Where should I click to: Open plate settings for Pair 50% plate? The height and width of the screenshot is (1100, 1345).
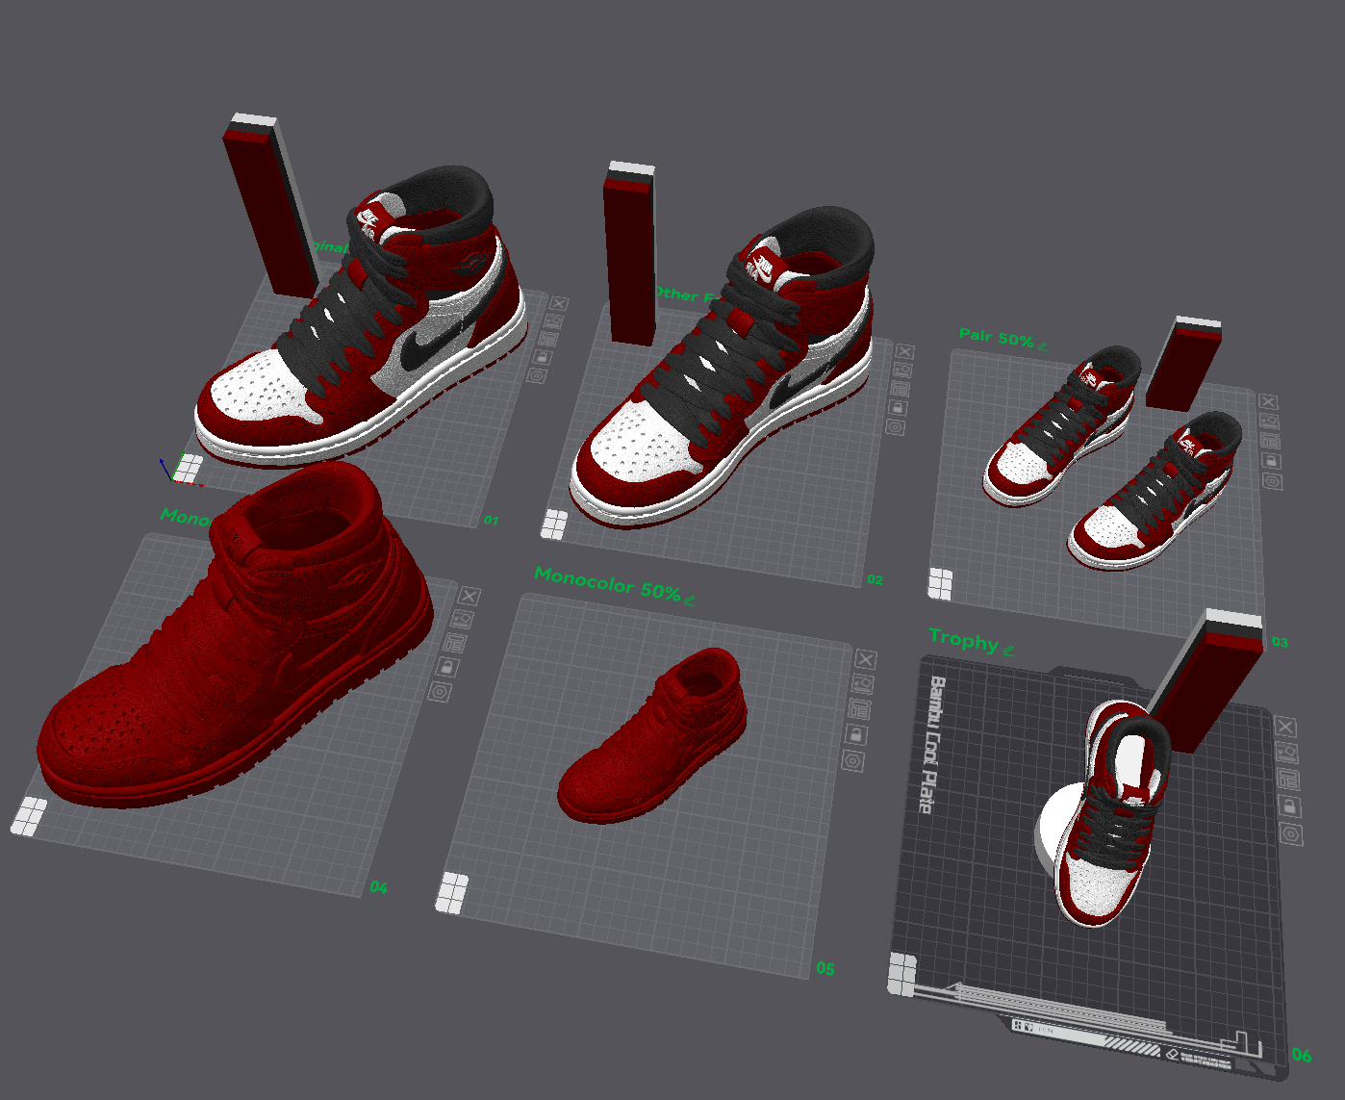[1272, 480]
